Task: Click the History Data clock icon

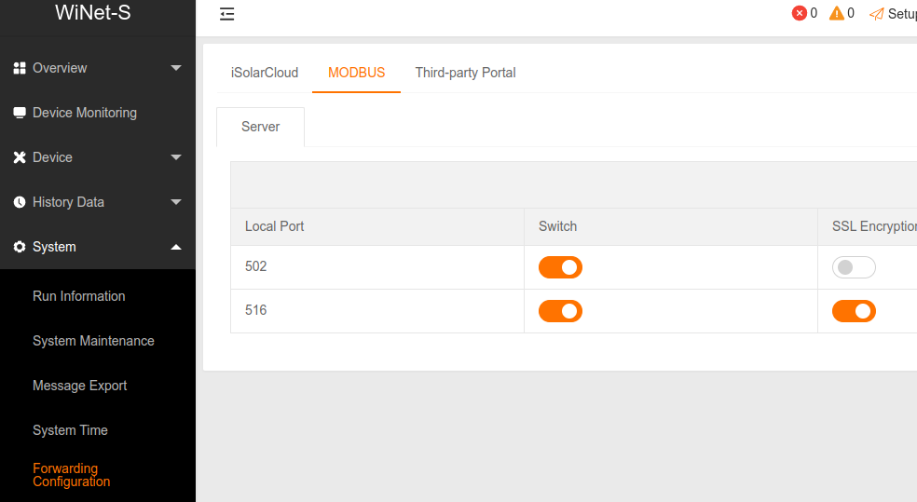Action: point(20,202)
